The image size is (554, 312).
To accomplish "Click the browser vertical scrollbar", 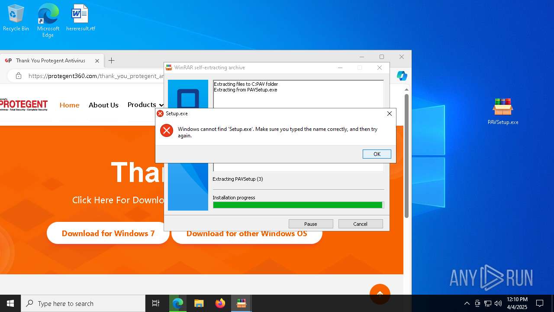I will 406,156.
